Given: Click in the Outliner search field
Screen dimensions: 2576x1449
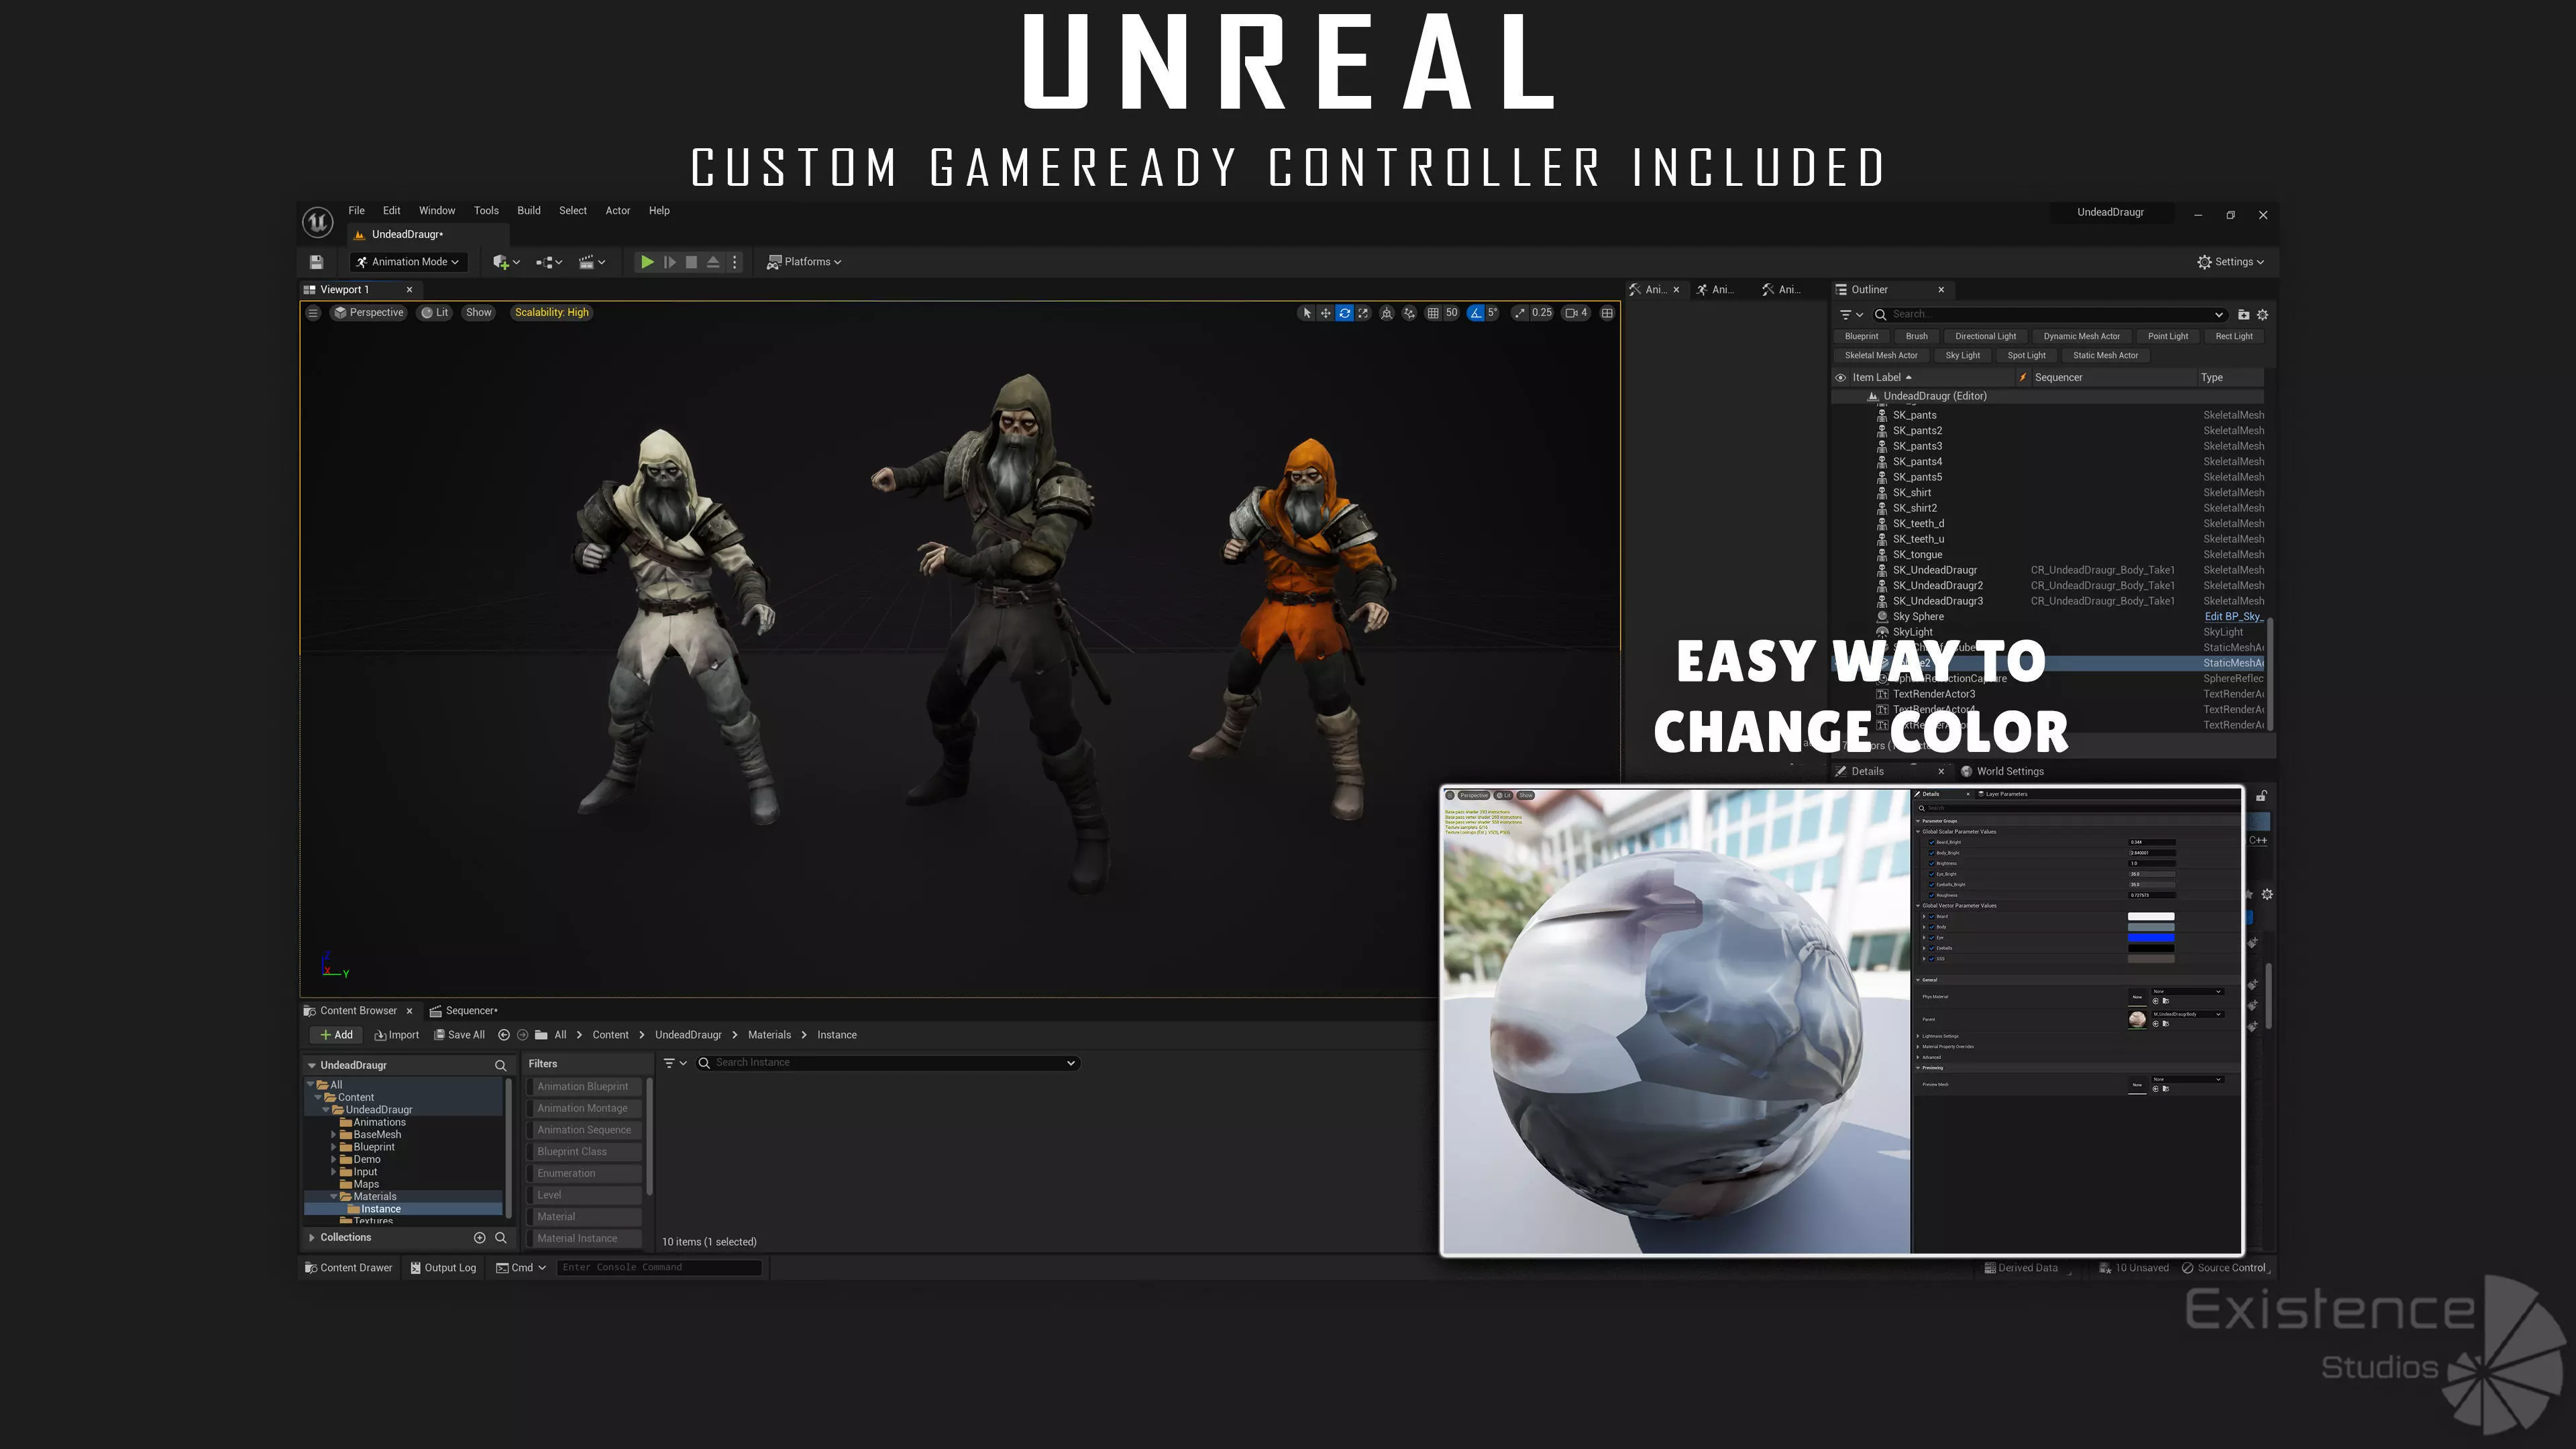Looking at the screenshot, I should tap(2050, 315).
